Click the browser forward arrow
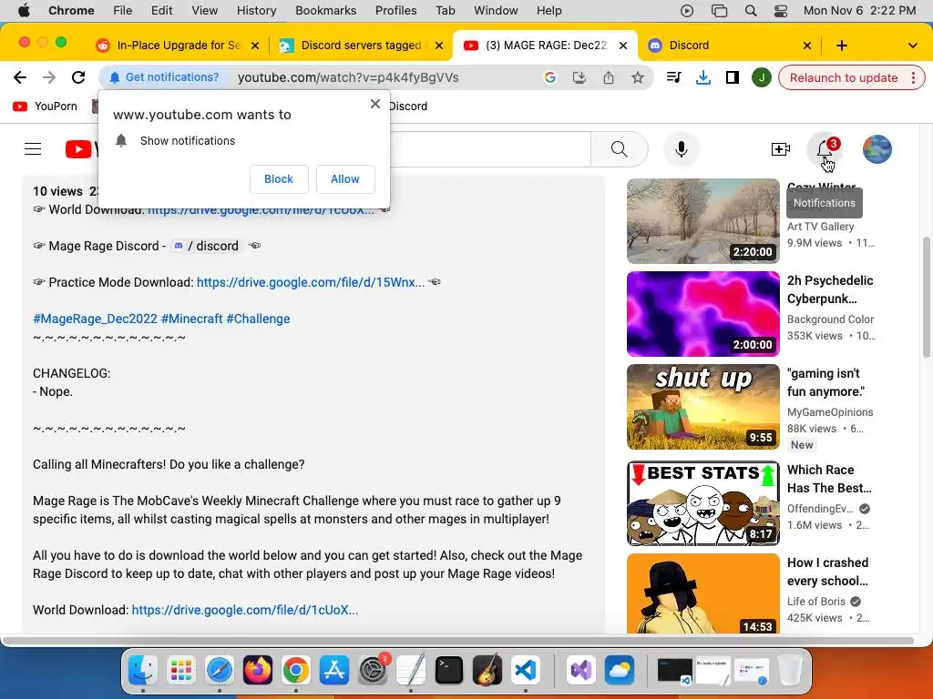933x699 pixels. pyautogui.click(x=49, y=77)
